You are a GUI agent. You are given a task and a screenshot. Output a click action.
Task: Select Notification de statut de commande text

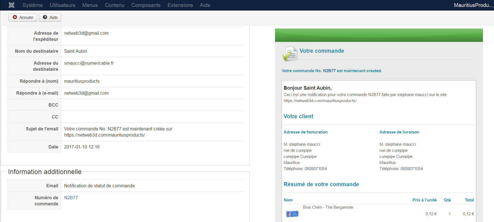click(99, 186)
